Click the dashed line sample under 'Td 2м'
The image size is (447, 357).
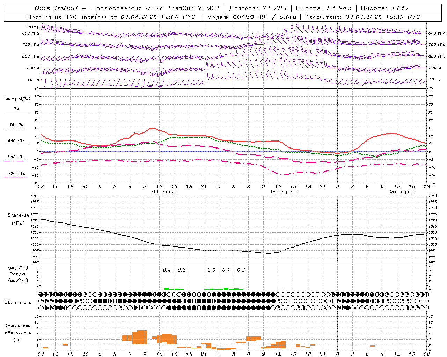click(16, 129)
